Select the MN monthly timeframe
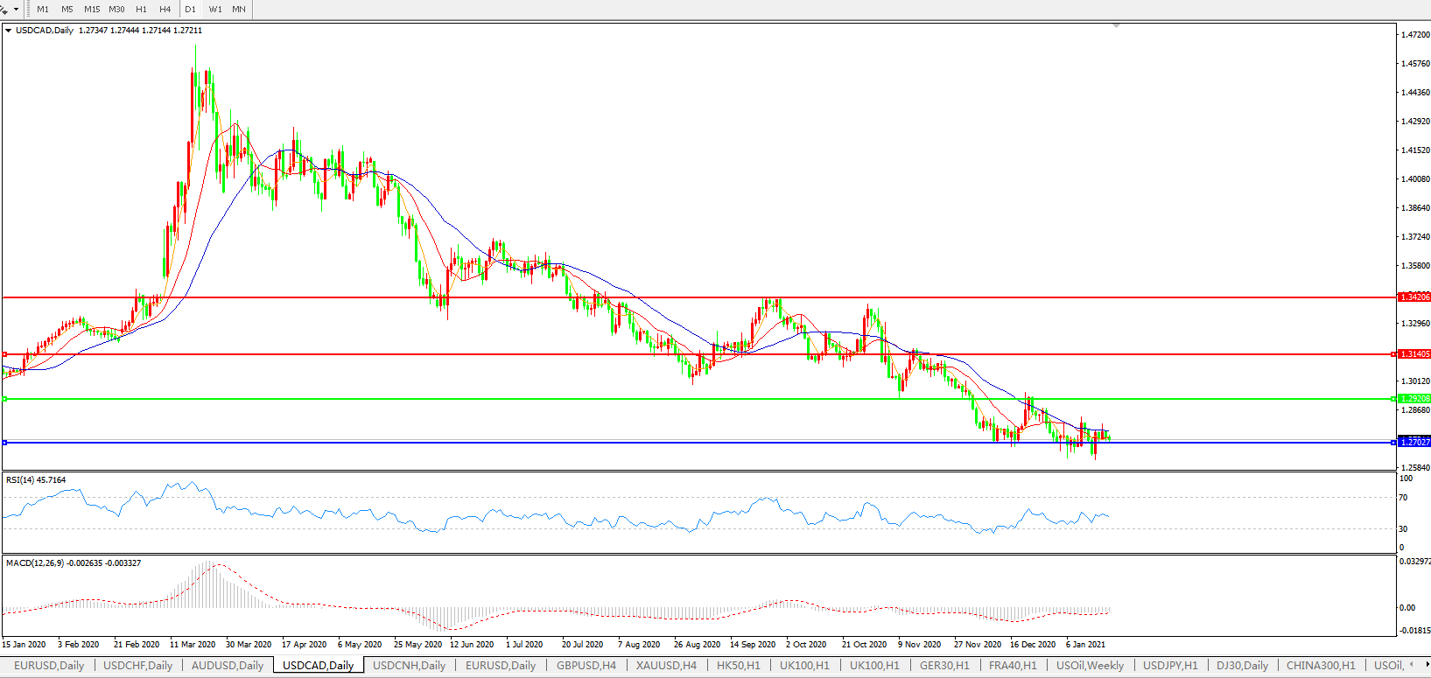 pyautogui.click(x=239, y=10)
